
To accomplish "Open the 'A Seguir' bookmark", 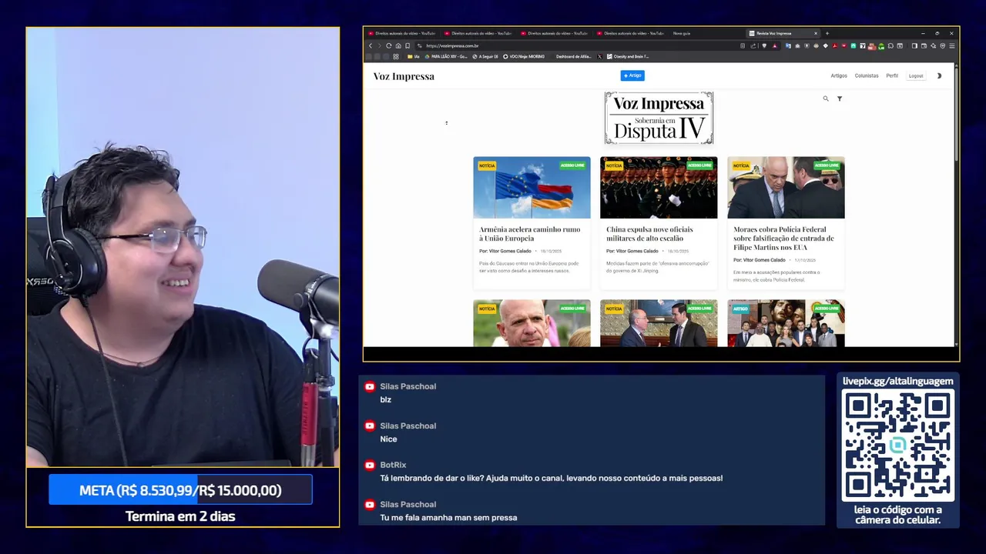I will 485,57.
